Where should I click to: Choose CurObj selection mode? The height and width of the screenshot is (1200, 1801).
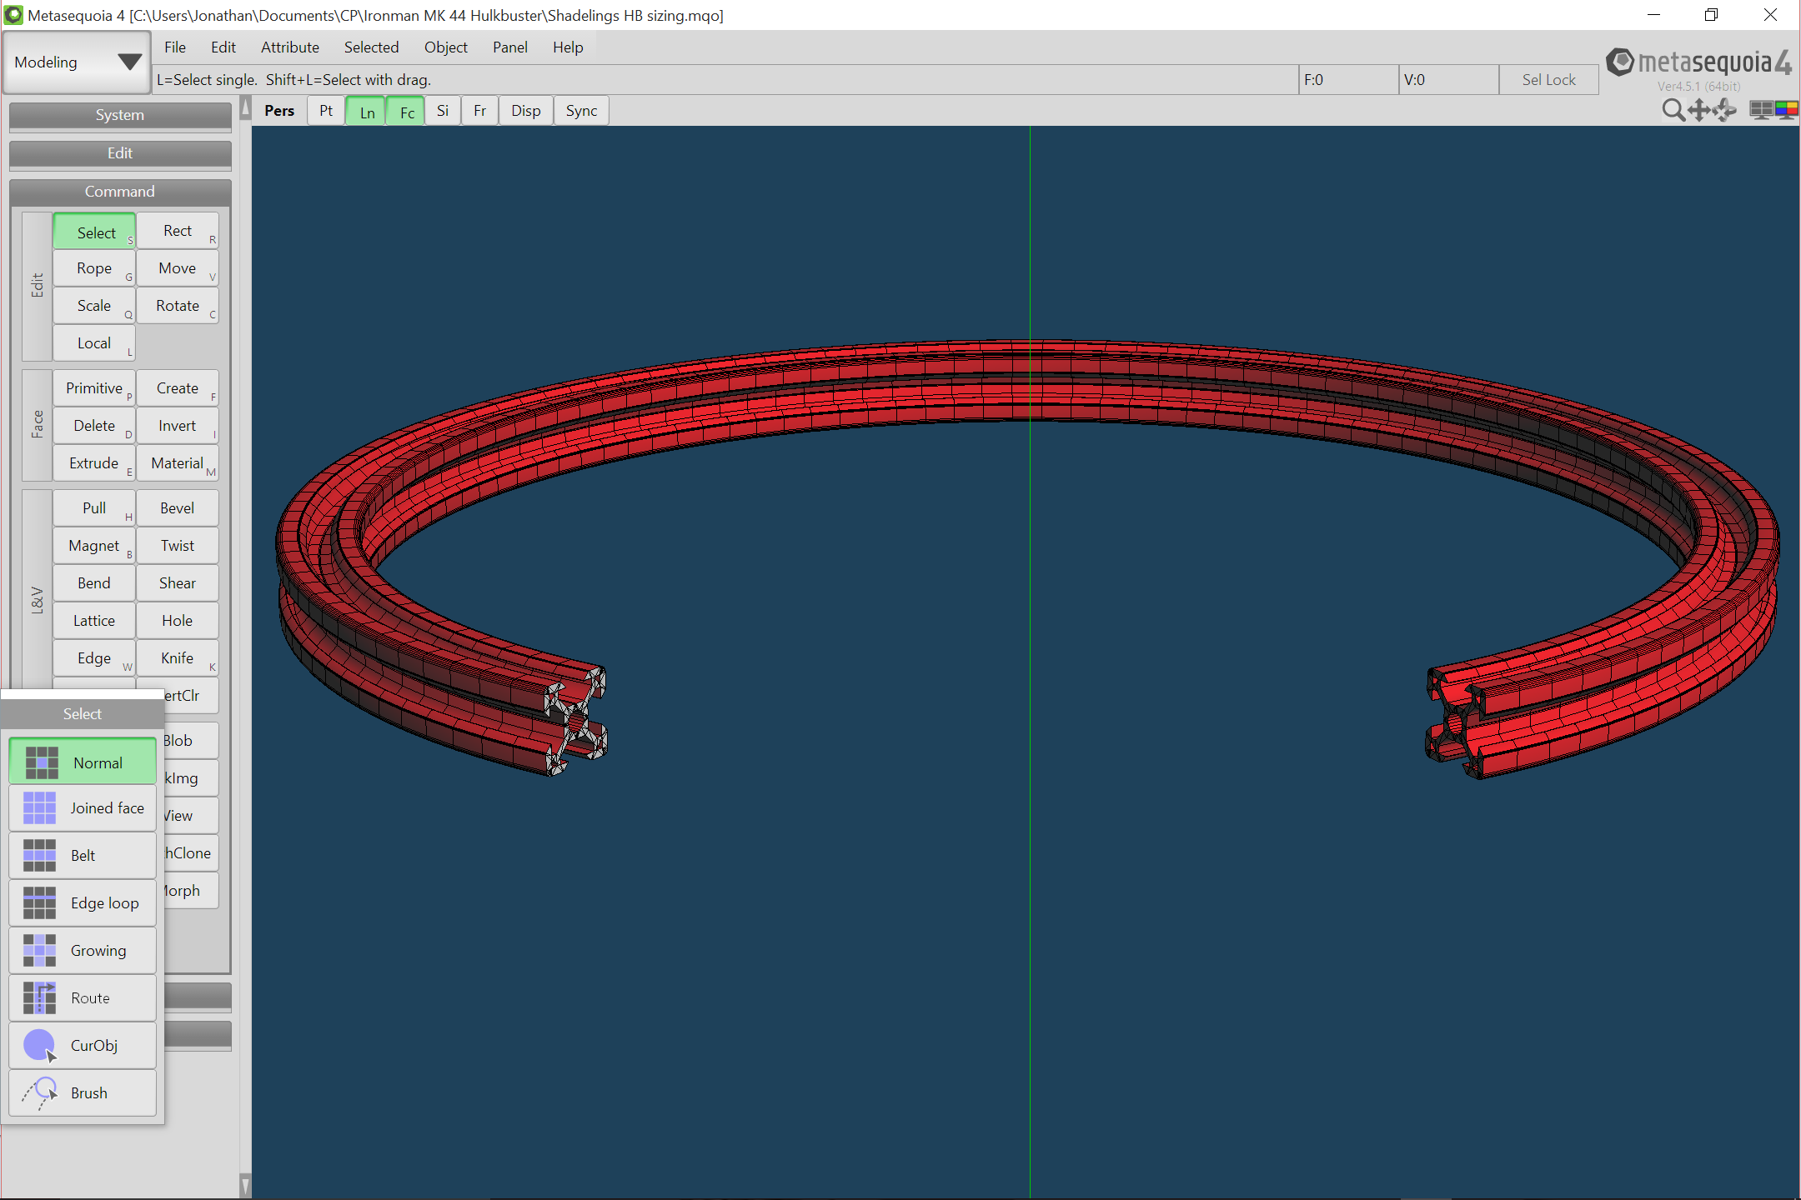(x=83, y=1046)
